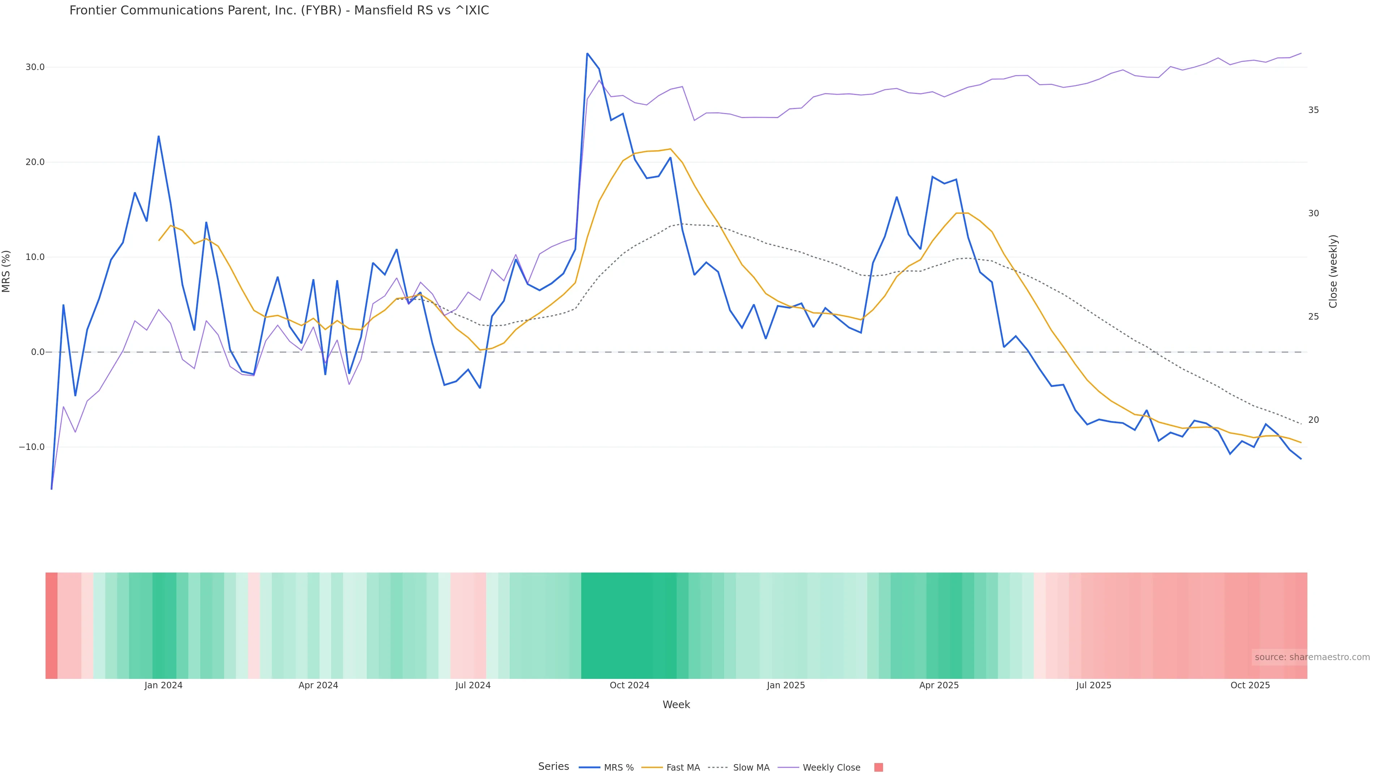Click the chart title mentioning FYBR

tap(279, 11)
